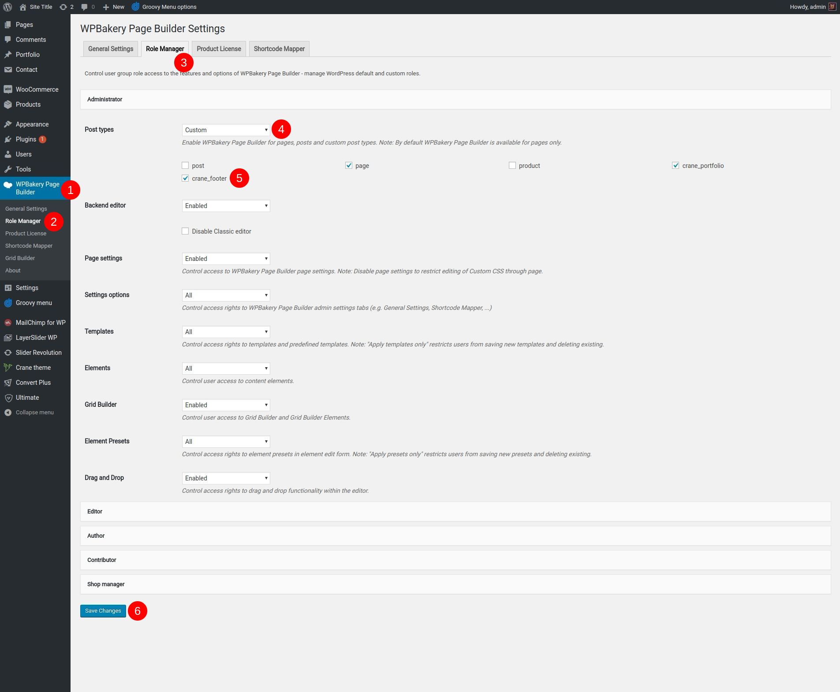
Task: Expand the Author role section
Action: point(455,536)
